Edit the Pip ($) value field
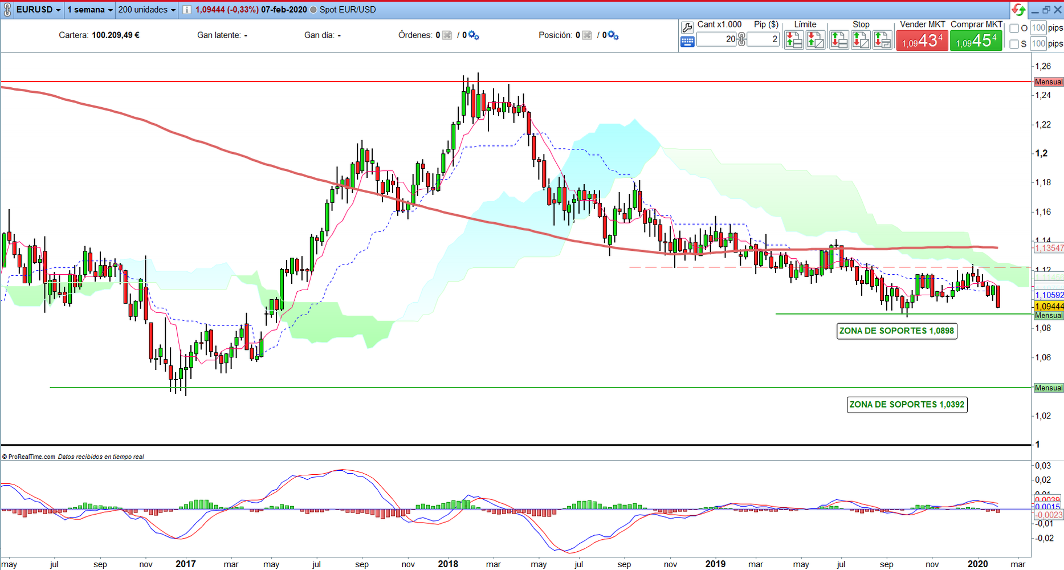The width and height of the screenshot is (1064, 570). click(x=763, y=39)
